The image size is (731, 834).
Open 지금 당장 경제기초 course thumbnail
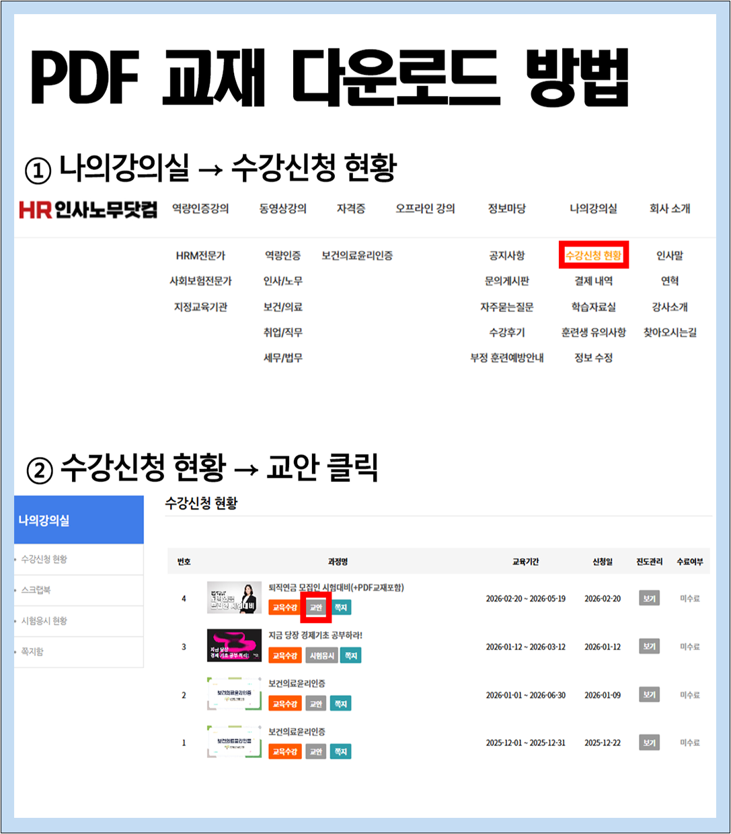[234, 645]
